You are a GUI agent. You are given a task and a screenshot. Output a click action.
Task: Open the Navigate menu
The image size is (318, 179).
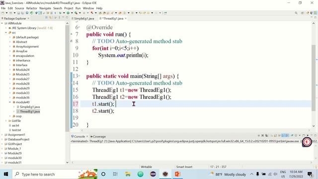pyautogui.click(x=45, y=8)
